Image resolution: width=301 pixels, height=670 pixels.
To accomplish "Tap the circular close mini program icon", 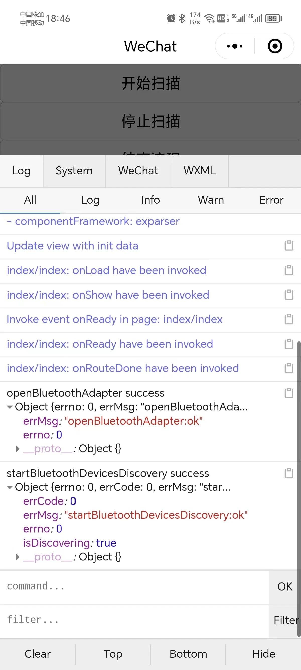I will pyautogui.click(x=275, y=46).
